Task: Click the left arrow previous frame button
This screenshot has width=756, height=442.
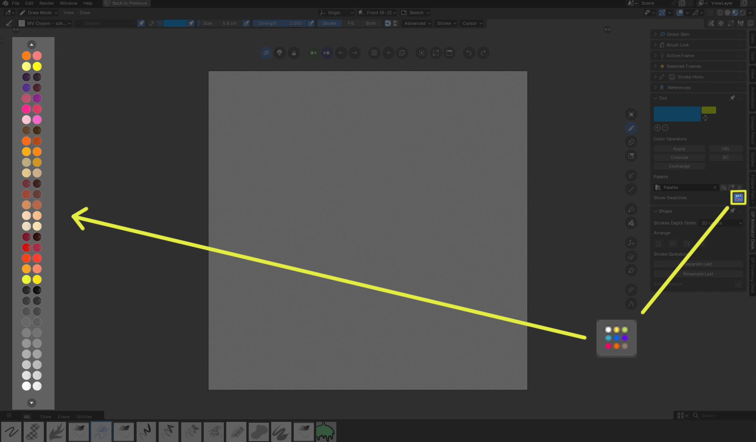Action: pyautogui.click(x=341, y=53)
